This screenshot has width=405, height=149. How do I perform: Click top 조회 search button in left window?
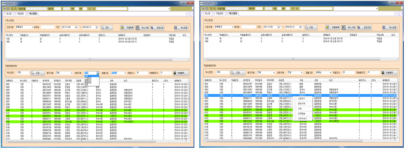[107, 27]
